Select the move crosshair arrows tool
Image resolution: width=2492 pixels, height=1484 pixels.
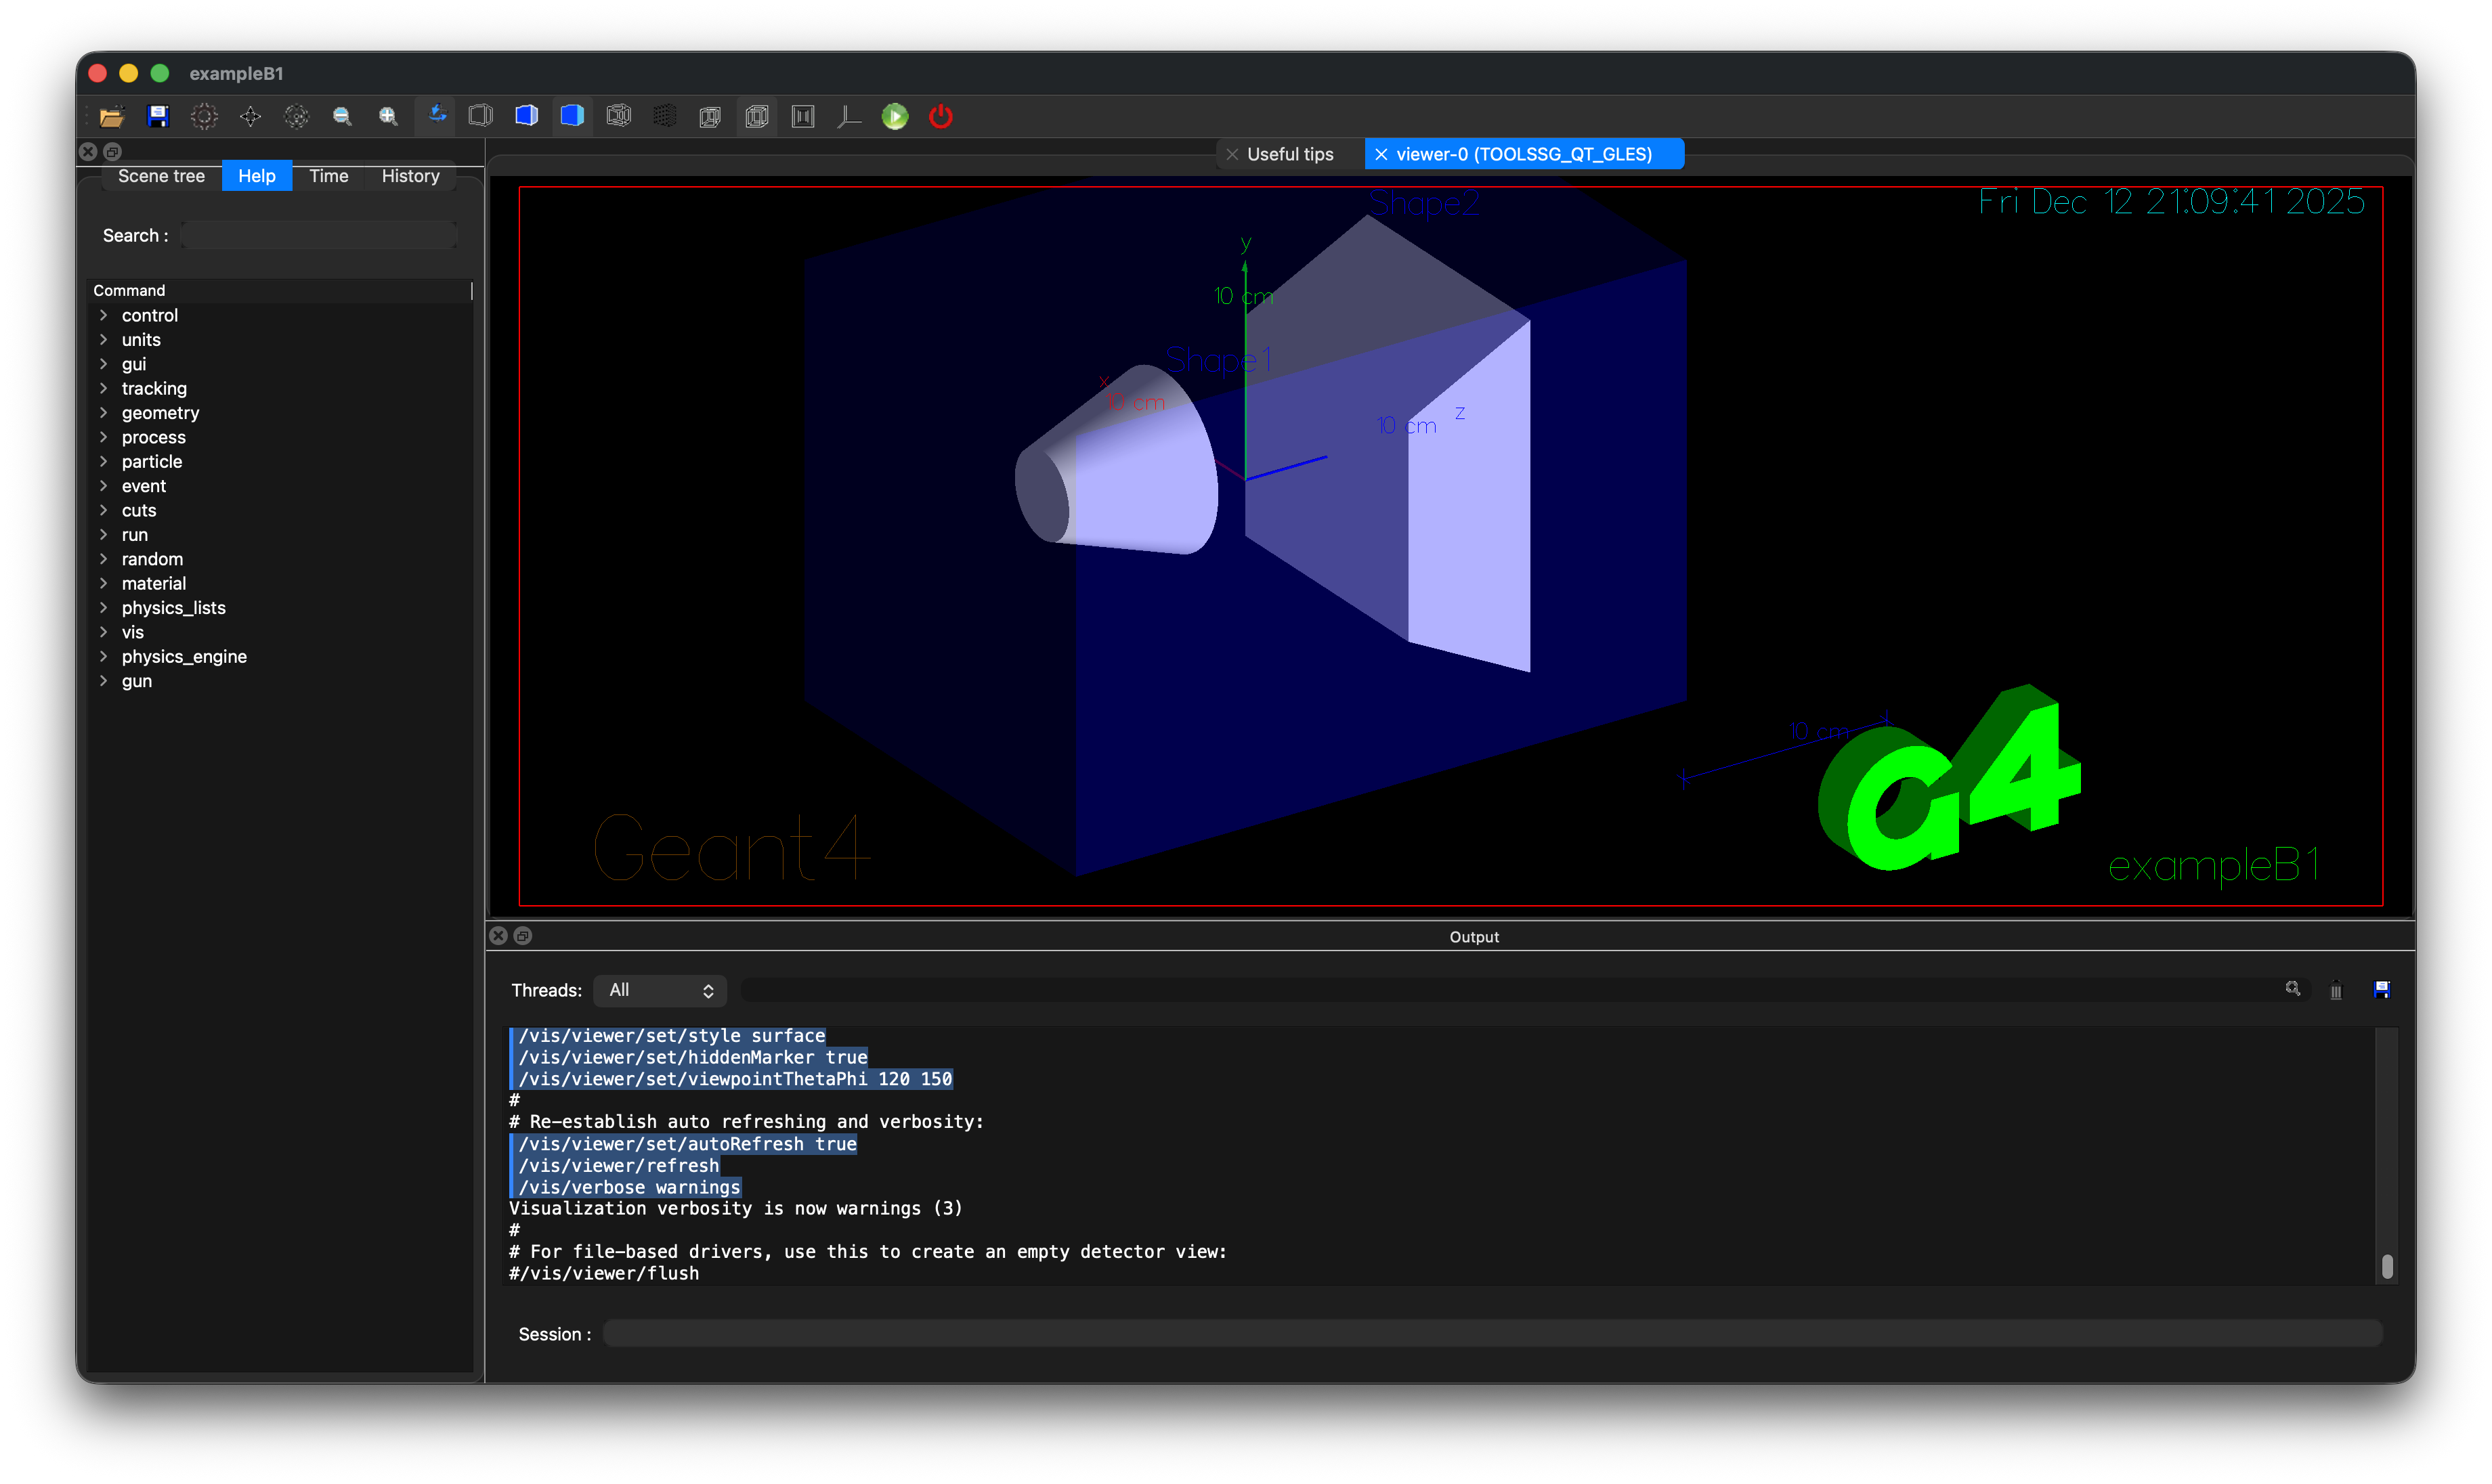(250, 116)
